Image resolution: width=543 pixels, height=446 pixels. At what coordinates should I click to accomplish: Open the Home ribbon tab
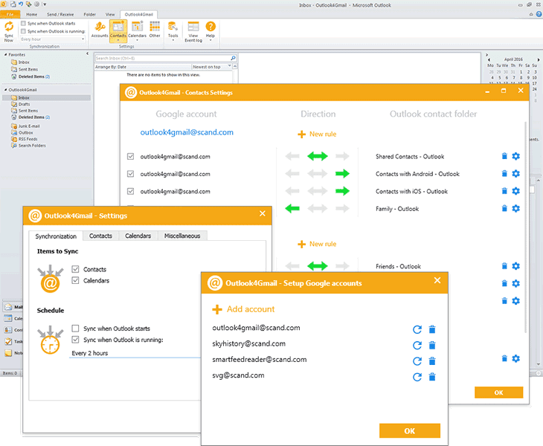pyautogui.click(x=31, y=15)
